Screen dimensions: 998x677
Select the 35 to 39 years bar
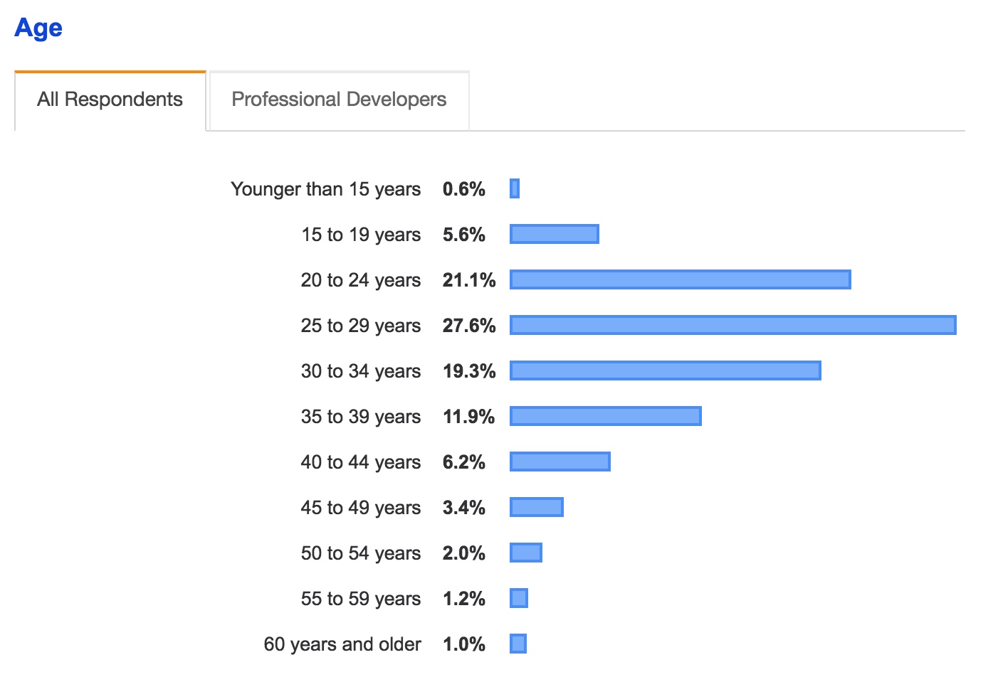[x=606, y=416]
